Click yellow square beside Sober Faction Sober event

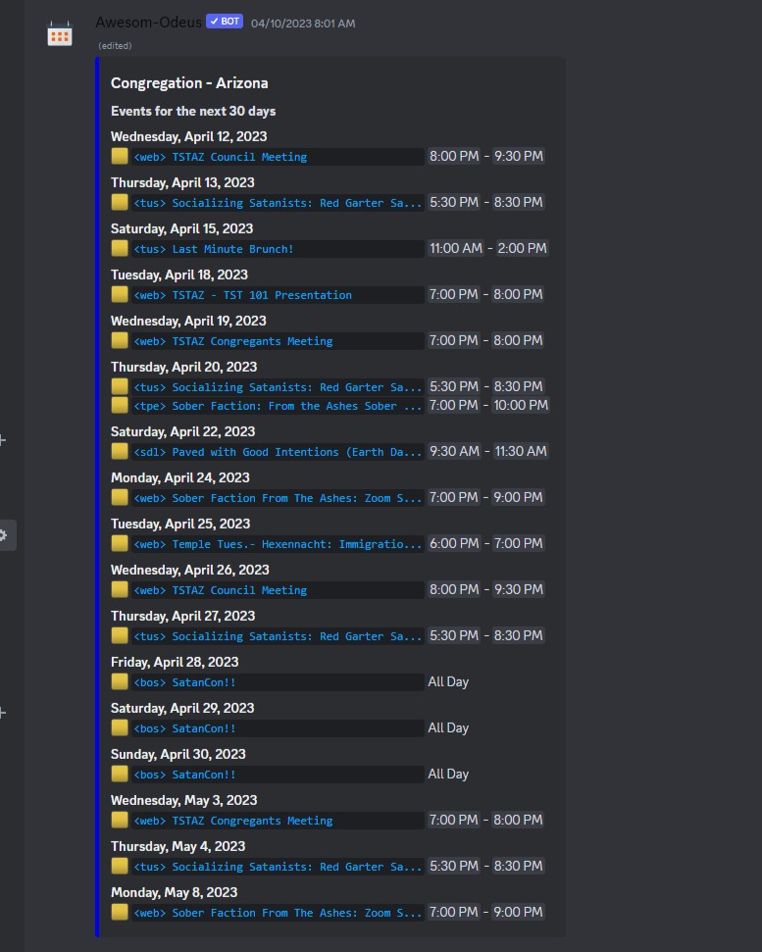(120, 405)
